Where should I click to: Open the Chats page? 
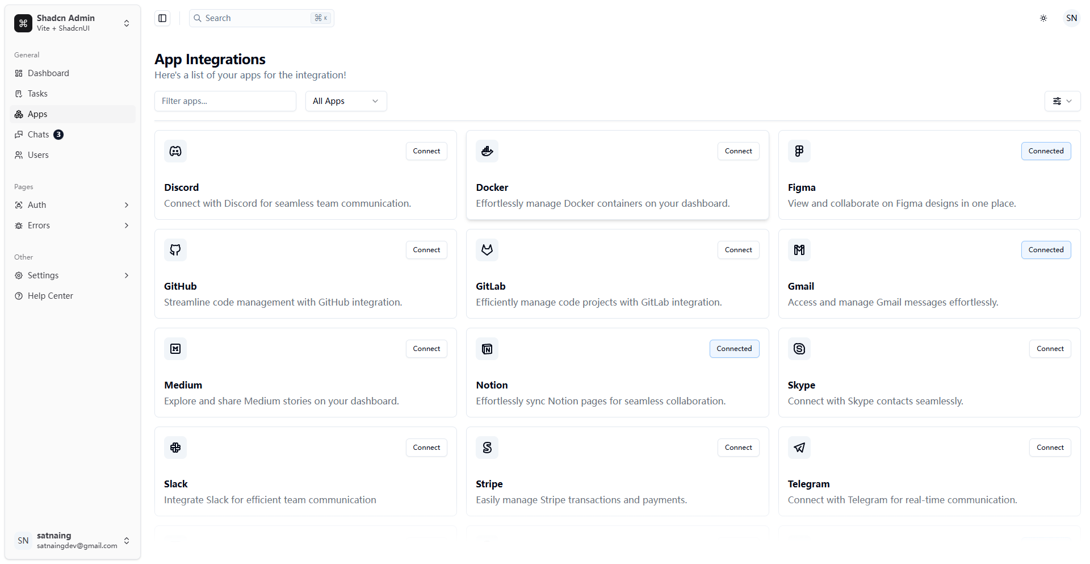73,135
